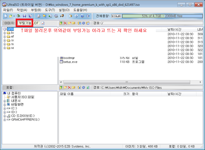Expand the GRMCkHPFRER(G:) node
205x150 pixels.
(x=5, y=120)
